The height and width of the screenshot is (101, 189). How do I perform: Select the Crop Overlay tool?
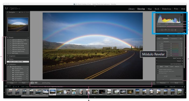(x=158, y=30)
